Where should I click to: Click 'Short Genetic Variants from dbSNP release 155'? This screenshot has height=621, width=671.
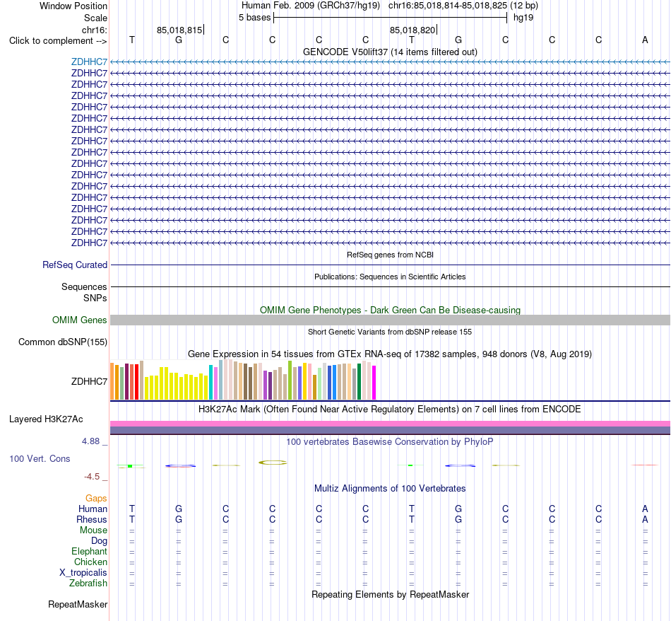390,332
